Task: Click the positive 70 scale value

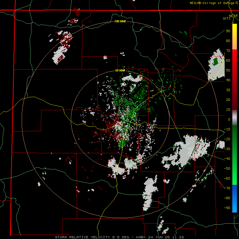Action: [228, 51]
